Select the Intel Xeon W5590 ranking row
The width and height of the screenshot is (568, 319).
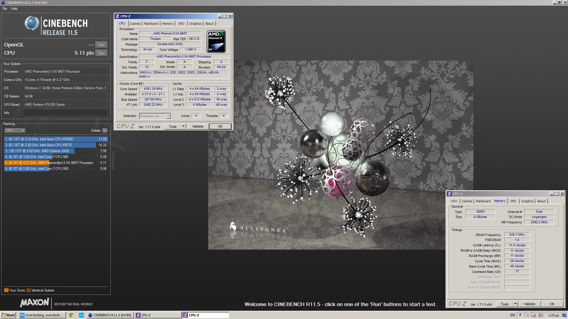click(56, 139)
